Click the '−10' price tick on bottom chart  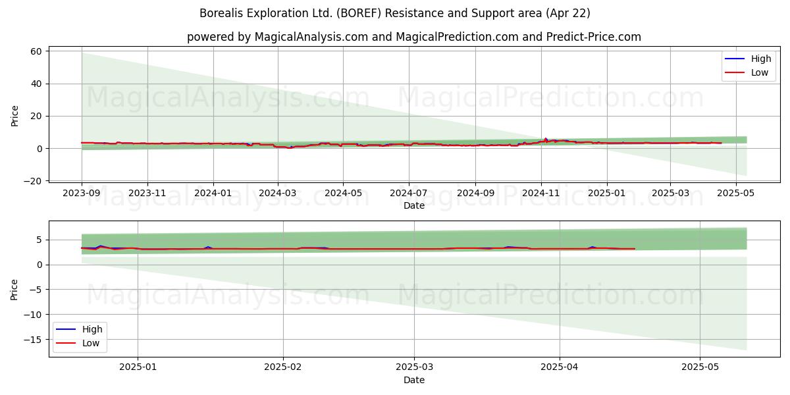click(x=34, y=315)
